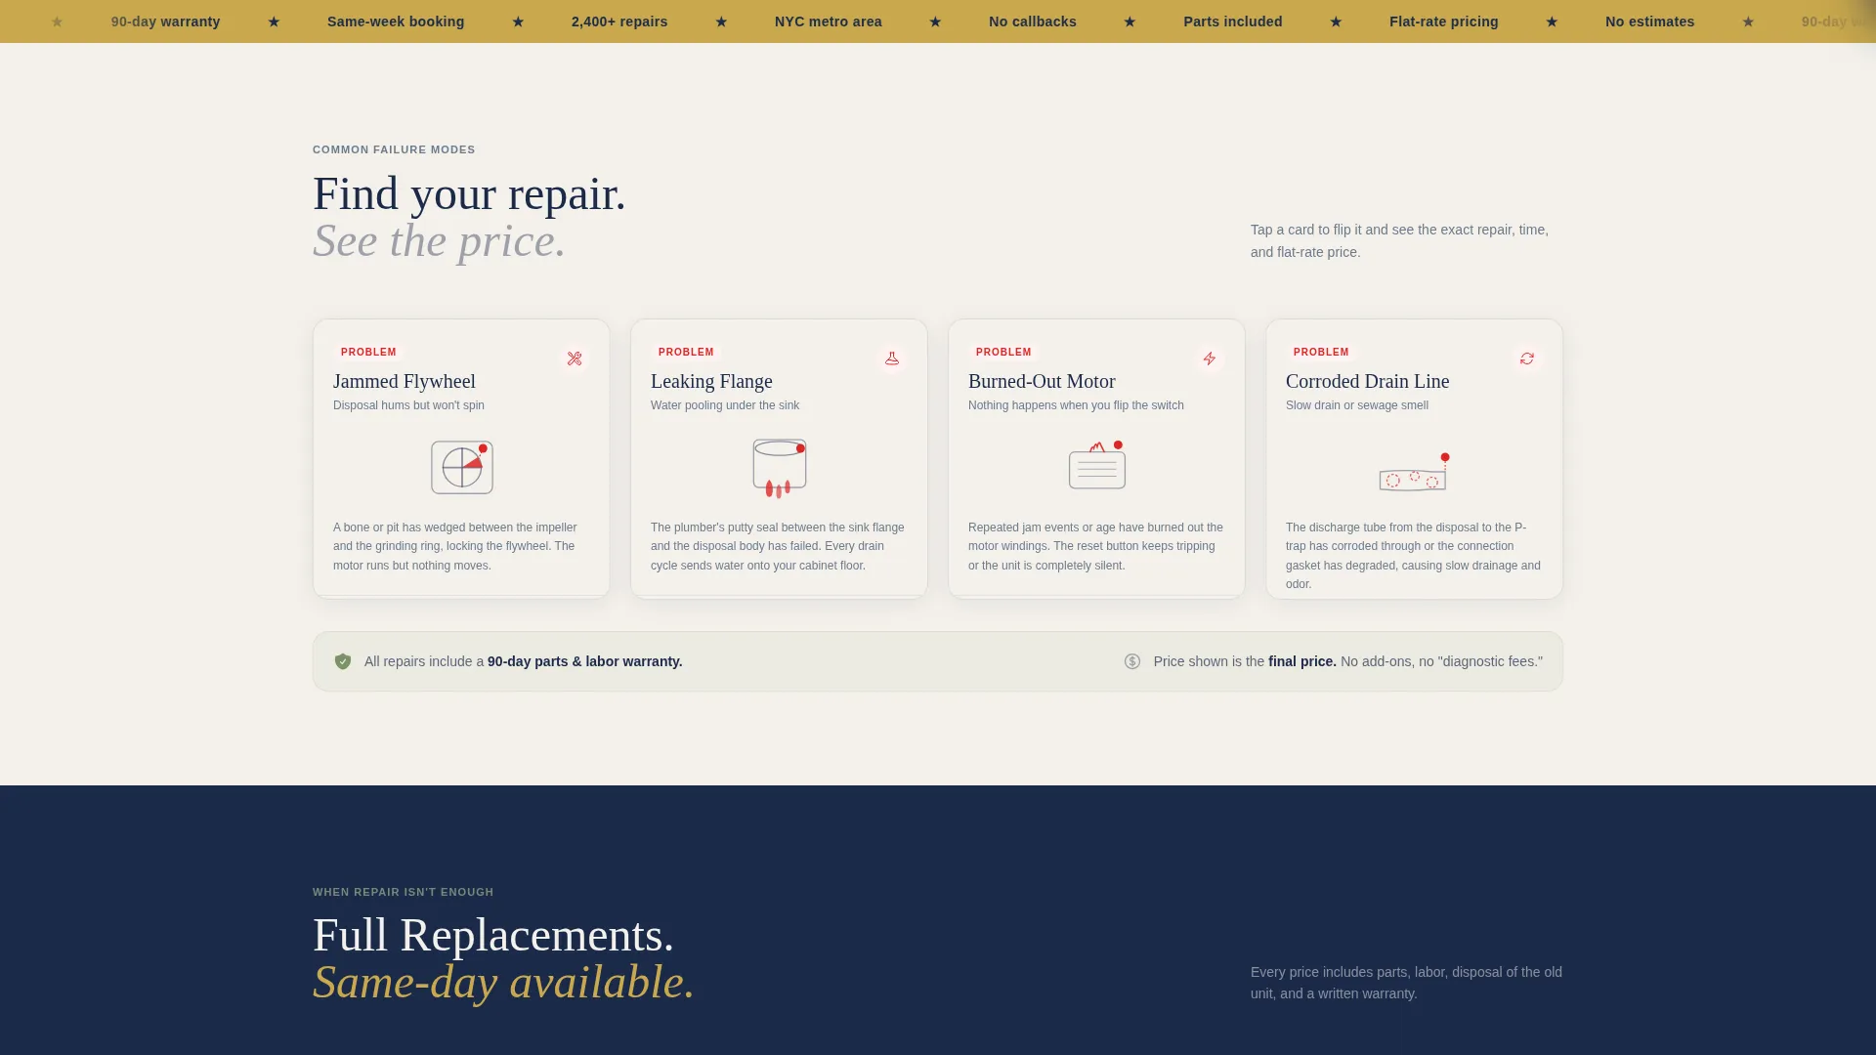The image size is (1876, 1055).
Task: Click the 'final price.' bold text
Action: point(1302,661)
